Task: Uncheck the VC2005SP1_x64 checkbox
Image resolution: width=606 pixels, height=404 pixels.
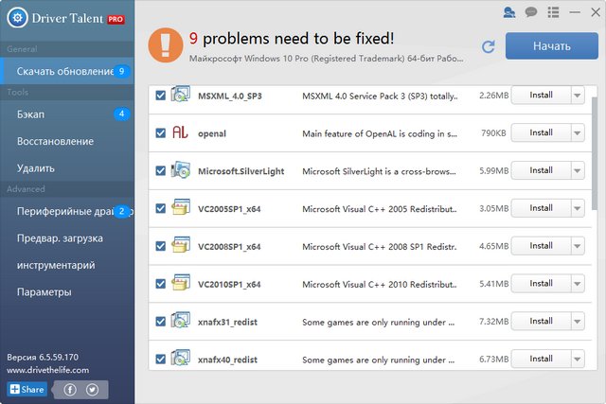Action: click(x=160, y=208)
